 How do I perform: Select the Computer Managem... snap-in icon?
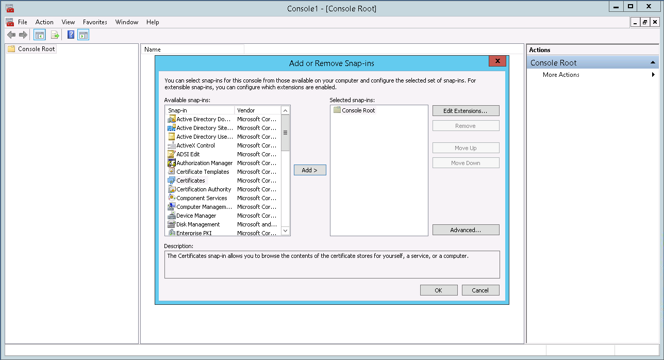[x=172, y=207]
